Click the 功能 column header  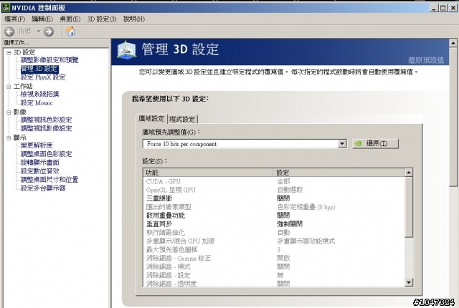point(208,173)
